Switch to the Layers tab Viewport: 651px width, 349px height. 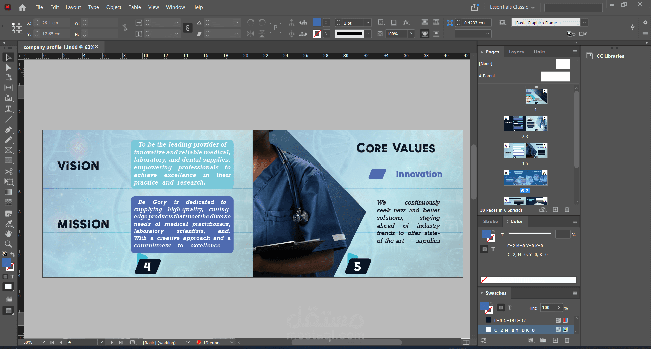coord(516,52)
